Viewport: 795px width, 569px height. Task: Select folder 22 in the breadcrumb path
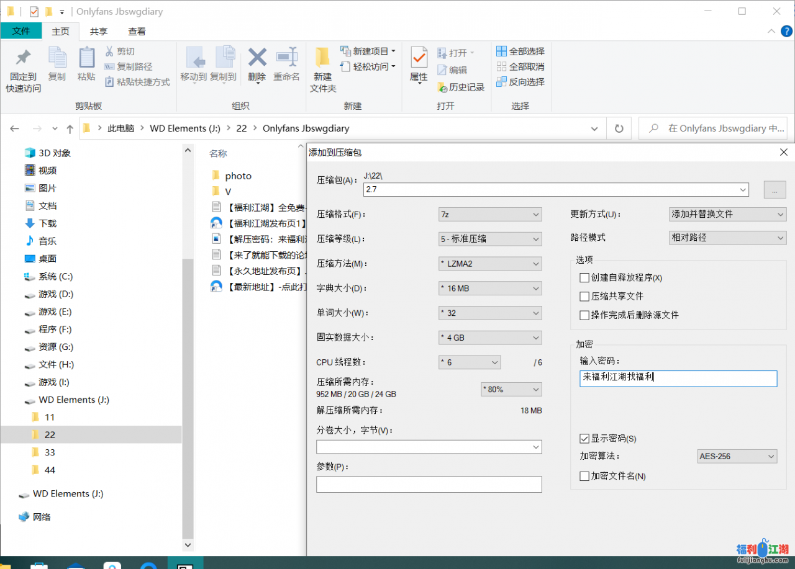click(x=241, y=128)
